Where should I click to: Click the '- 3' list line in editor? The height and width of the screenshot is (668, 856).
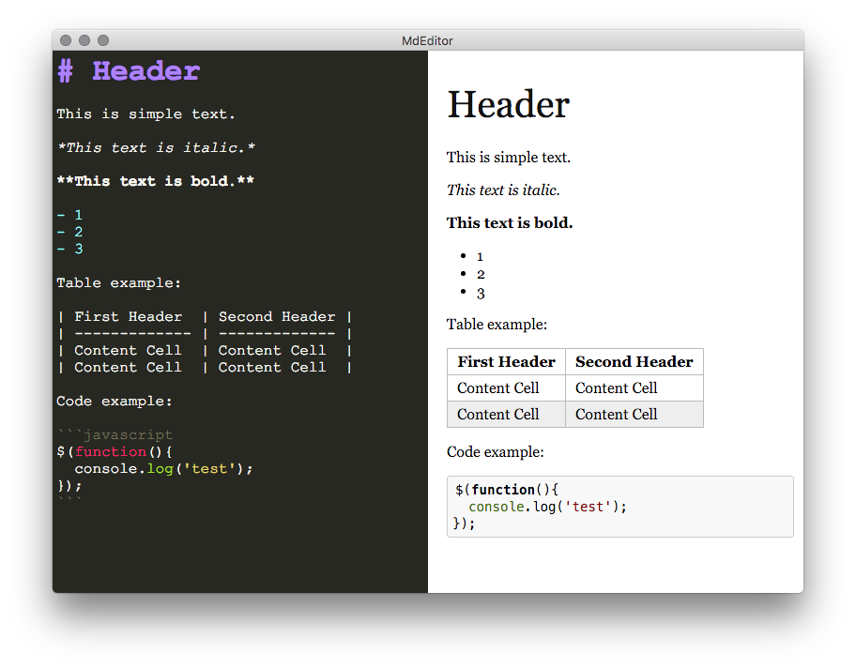[69, 249]
